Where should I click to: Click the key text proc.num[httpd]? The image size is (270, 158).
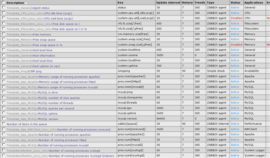(129, 140)
